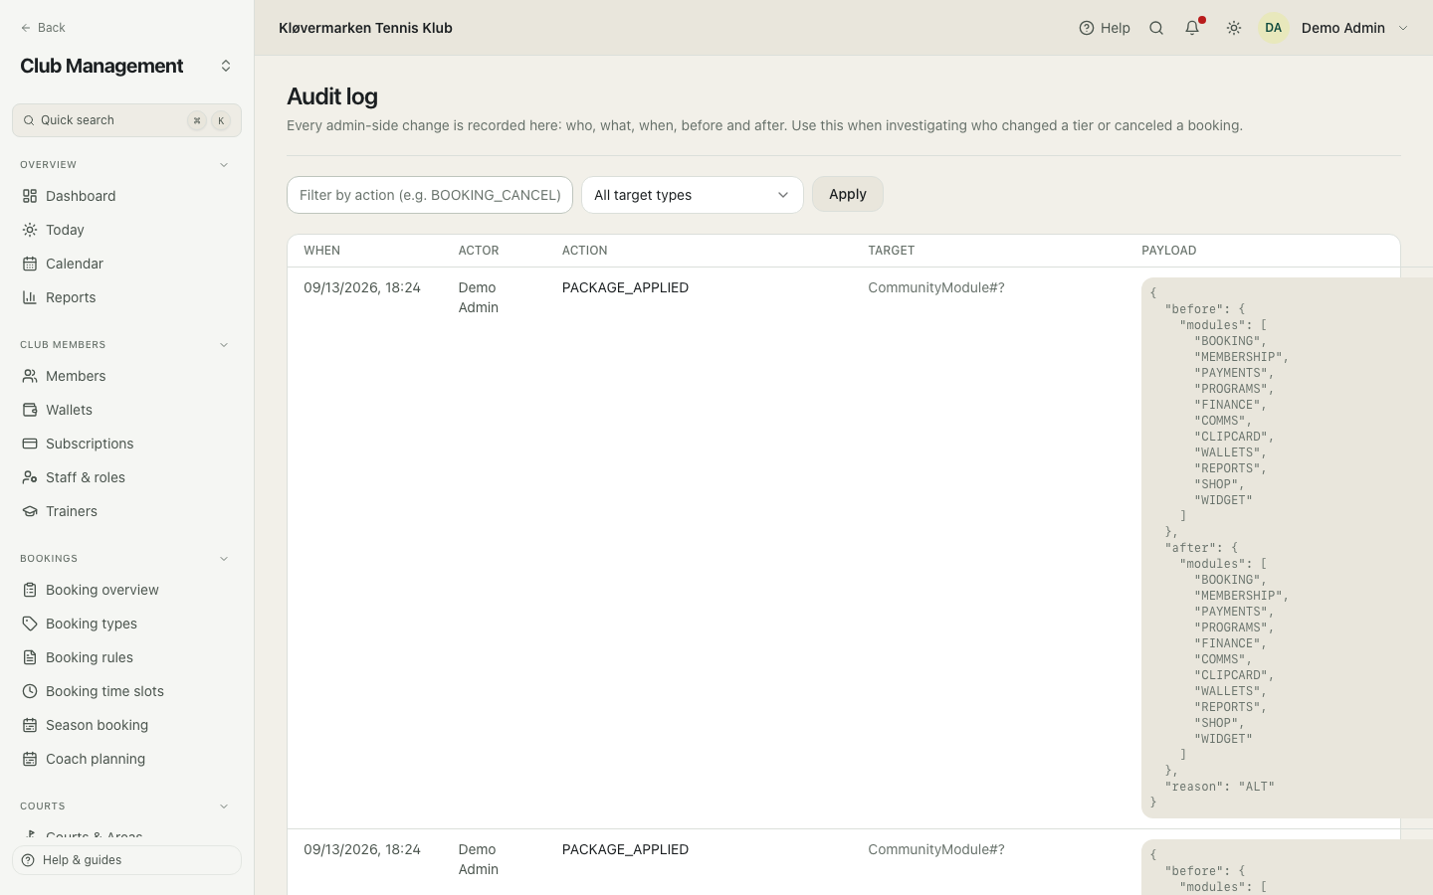1433x895 pixels.
Task: Click the Booking types tag icon
Action: pos(30,624)
